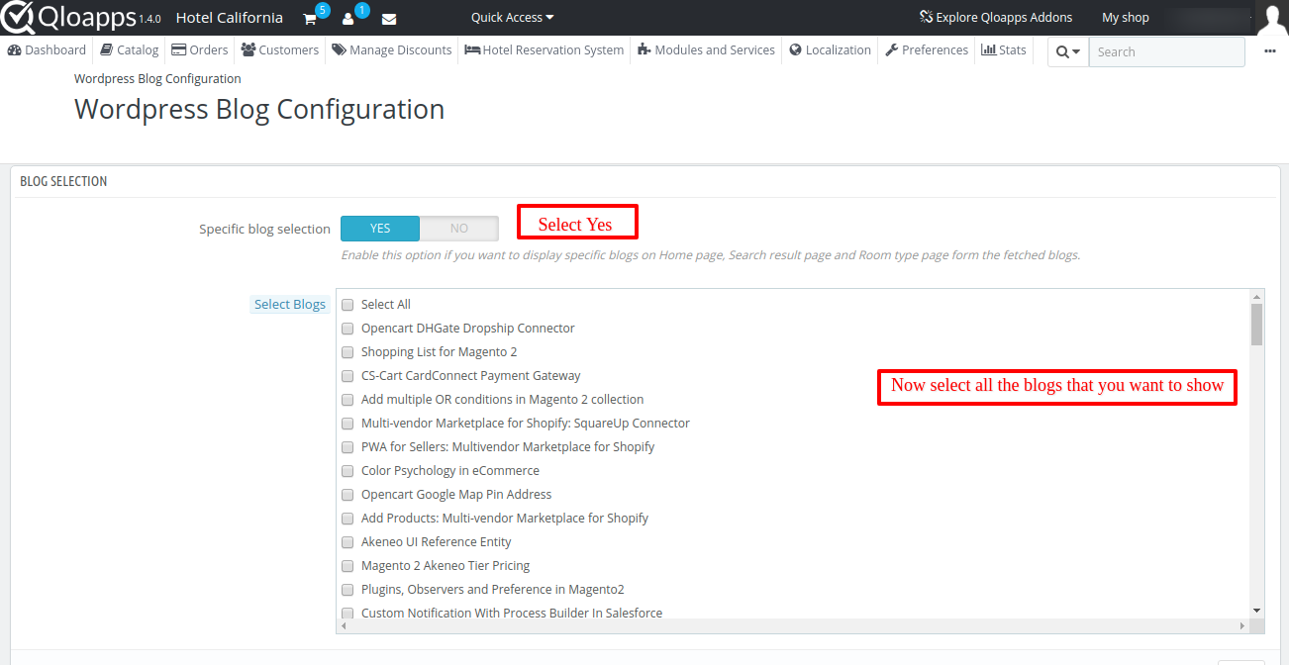Check Magento 2 Akeneo Tier Pricing
This screenshot has width=1289, height=665.
click(347, 566)
